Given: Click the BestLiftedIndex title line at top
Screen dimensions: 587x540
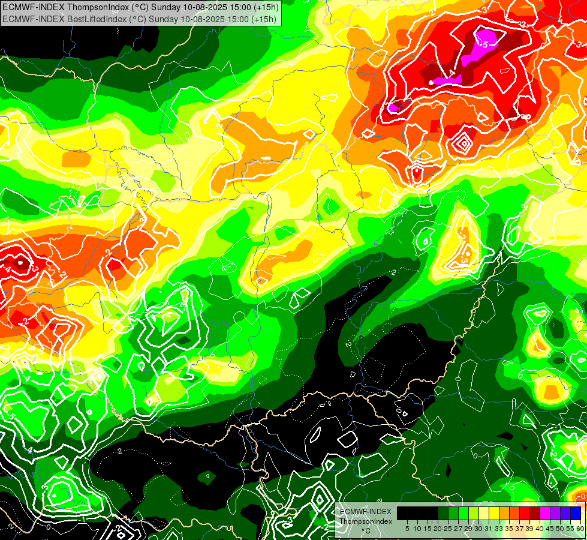Looking at the screenshot, I should coord(139,19).
